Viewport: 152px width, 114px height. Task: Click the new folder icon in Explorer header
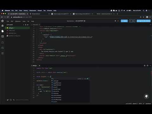point(26,25)
